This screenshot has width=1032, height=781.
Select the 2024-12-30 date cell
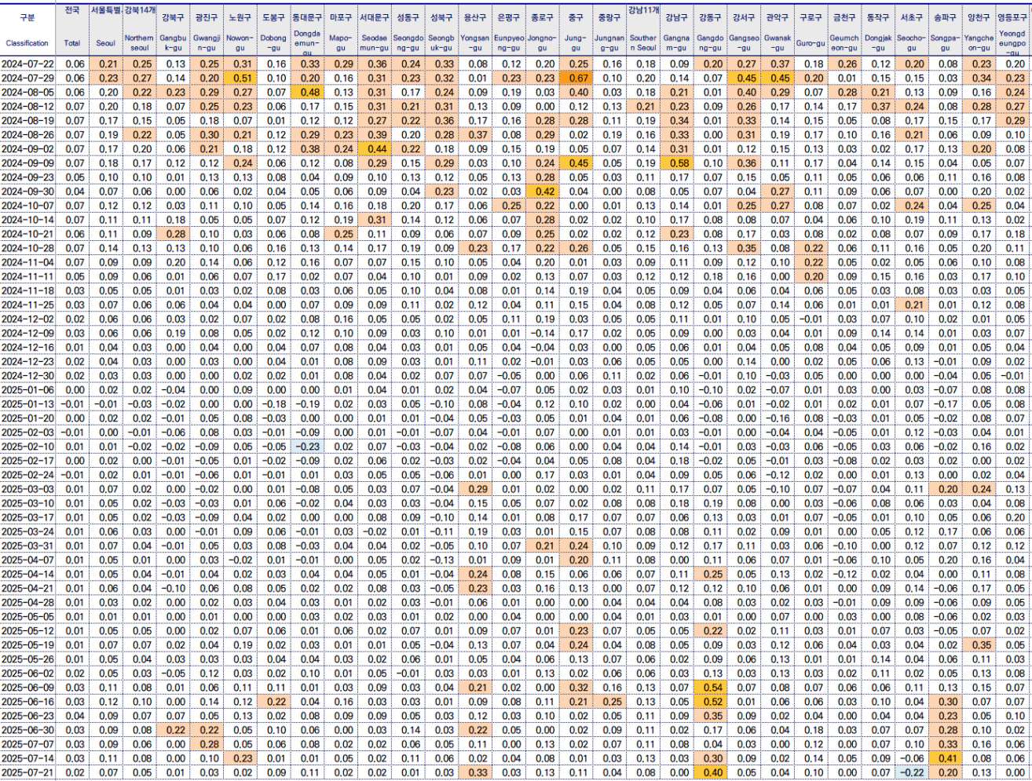[x=27, y=375]
